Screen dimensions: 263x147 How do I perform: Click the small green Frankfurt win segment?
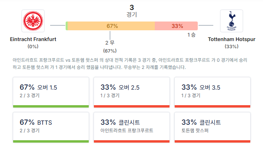coord(66,26)
